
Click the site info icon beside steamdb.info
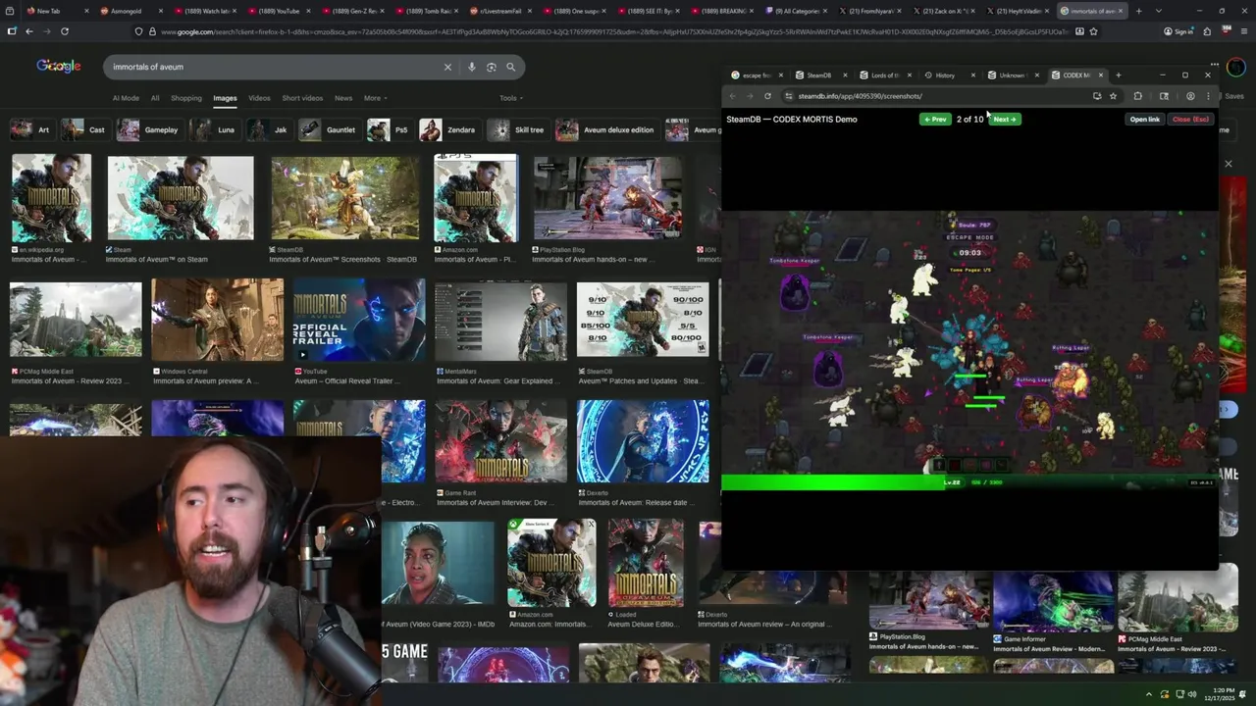click(789, 96)
